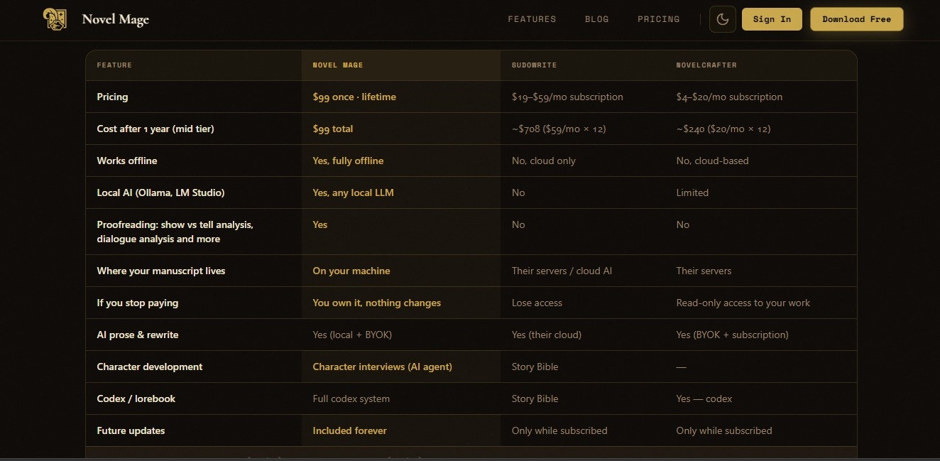The height and width of the screenshot is (461, 940).
Task: Open the Blog nav link
Action: coord(596,19)
